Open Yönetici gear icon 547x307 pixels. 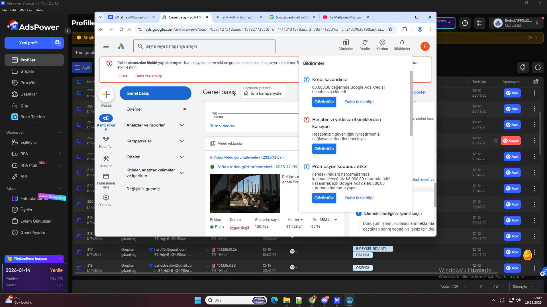pyautogui.click(x=106, y=198)
